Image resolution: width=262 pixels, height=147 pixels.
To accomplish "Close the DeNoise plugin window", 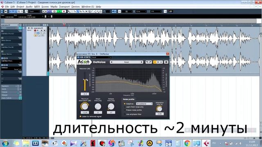I will 167,54.
